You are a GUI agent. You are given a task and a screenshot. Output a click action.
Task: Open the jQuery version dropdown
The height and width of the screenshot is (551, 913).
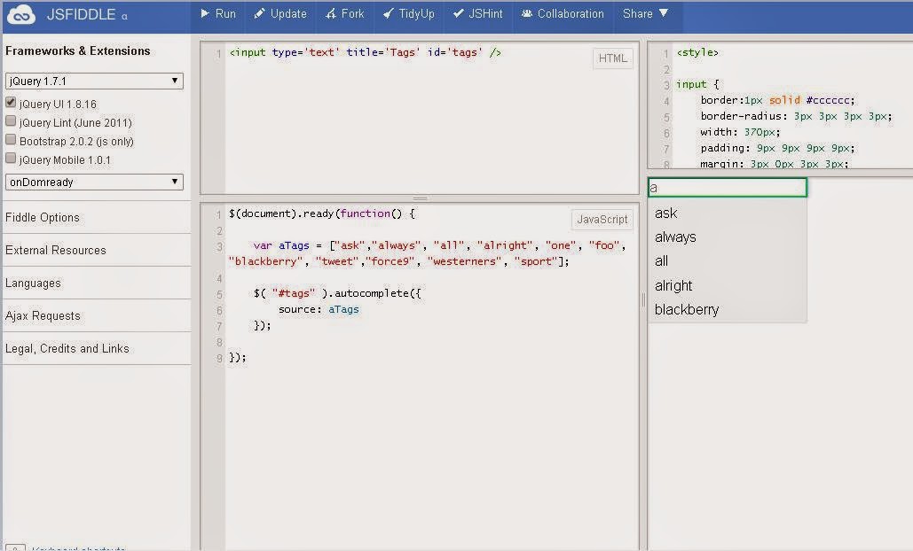click(94, 80)
